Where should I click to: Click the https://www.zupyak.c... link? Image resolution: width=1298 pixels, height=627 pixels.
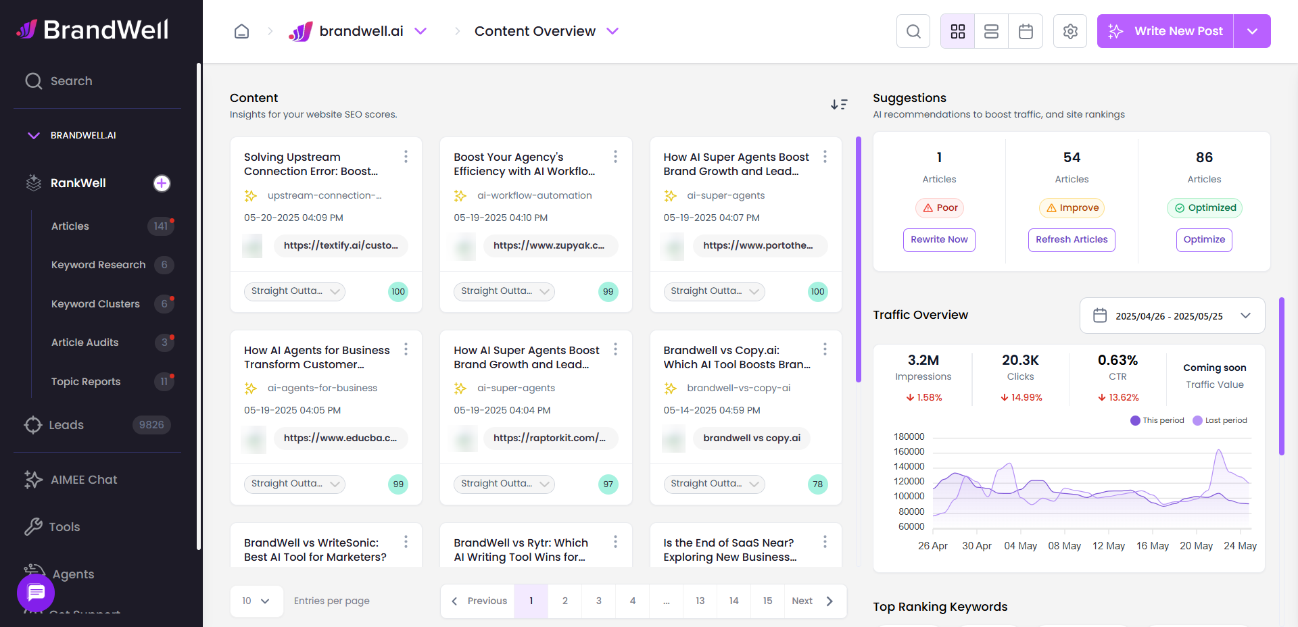pos(550,245)
